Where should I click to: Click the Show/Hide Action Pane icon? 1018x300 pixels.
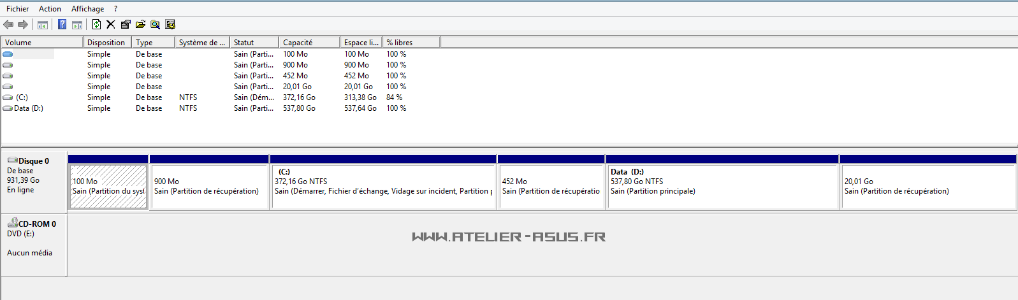point(77,24)
